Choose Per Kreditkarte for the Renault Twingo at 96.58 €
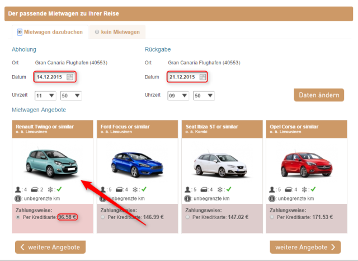The image size is (358, 261). coord(18,217)
